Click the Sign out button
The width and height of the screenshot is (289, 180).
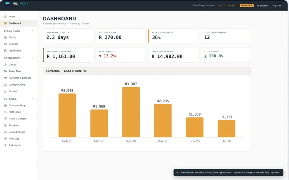277,5
